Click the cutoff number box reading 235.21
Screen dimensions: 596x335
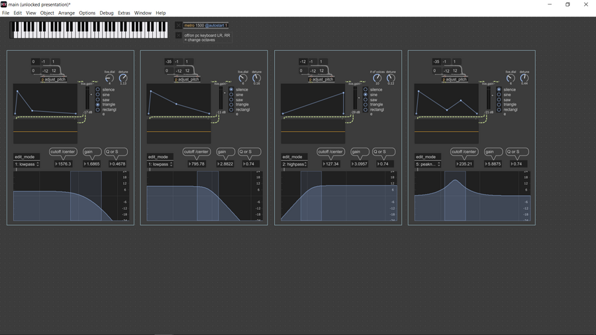(464, 164)
